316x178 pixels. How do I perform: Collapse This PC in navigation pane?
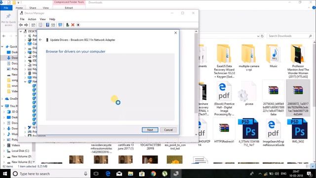pyautogui.click(x=2, y=106)
